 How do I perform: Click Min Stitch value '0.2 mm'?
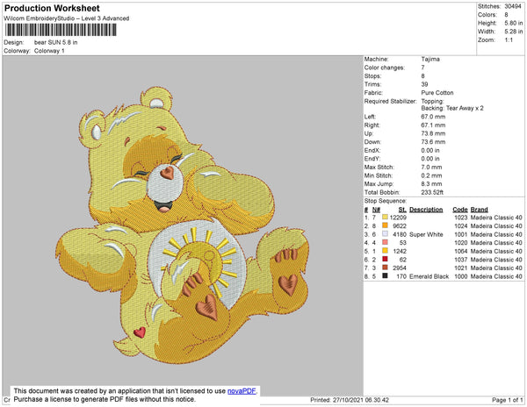(x=431, y=175)
